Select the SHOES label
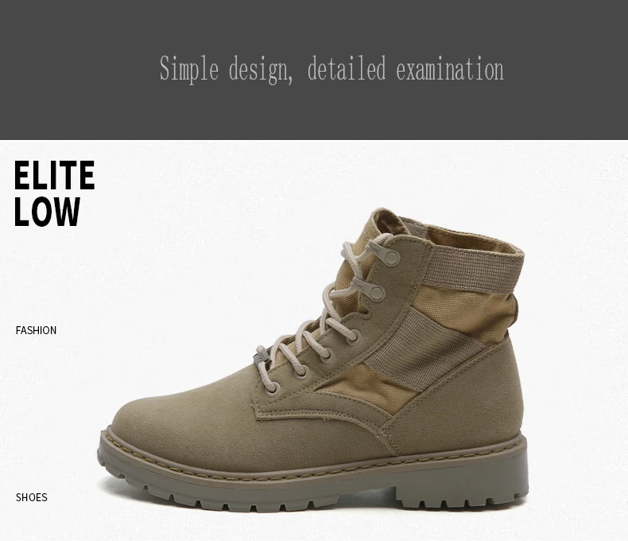This screenshot has height=541, width=628. click(32, 497)
